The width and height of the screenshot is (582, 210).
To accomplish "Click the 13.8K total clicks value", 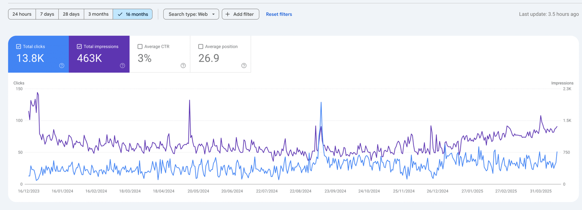I will point(30,58).
